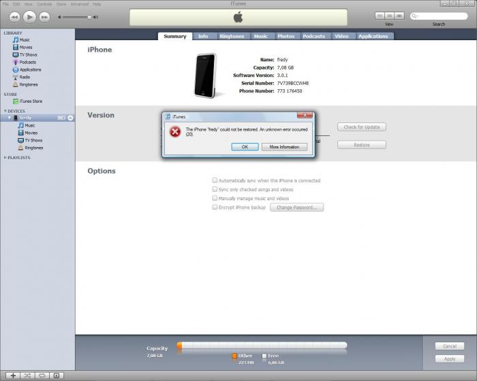Image resolution: width=477 pixels, height=381 pixels.
Task: Click the Previous track rewind button
Action: [x=14, y=16]
